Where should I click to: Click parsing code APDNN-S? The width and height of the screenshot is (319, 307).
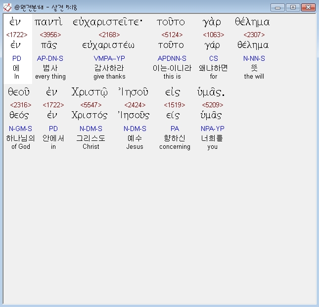tap(172, 58)
